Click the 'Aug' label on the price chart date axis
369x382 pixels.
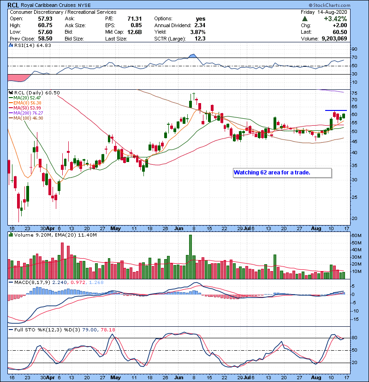tap(316, 229)
